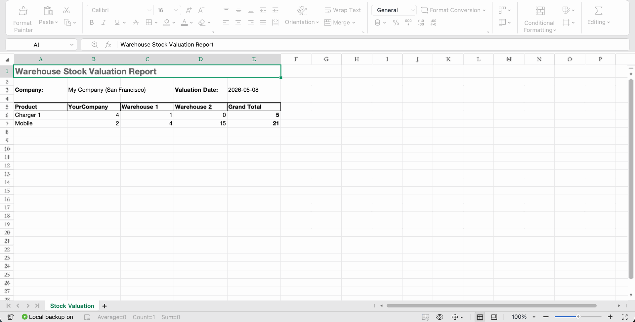
Task: Click cell containing Grand Total
Action: tap(254, 107)
